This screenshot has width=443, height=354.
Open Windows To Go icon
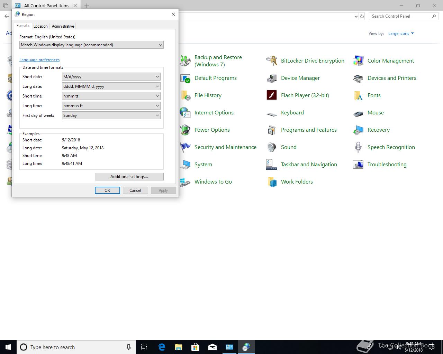[x=185, y=182]
